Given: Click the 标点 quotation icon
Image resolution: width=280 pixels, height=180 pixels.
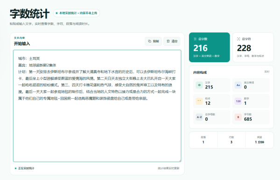Looking at the screenshot, I should point(199,101).
